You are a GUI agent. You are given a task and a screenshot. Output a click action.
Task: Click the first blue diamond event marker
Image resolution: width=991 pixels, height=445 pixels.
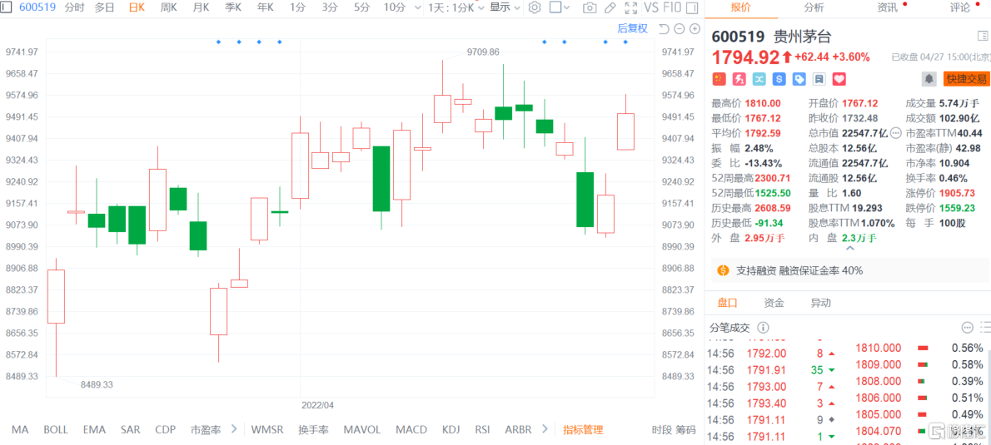(x=219, y=42)
